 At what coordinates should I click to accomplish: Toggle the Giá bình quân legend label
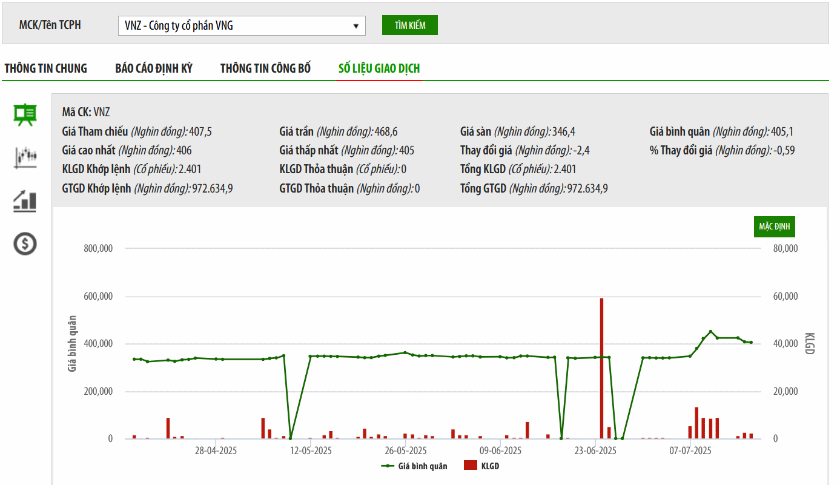tap(423, 466)
